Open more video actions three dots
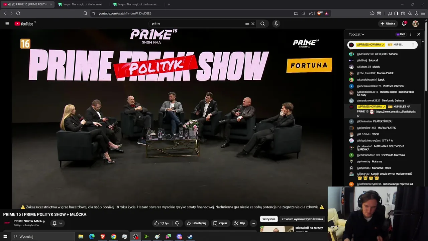The width and height of the screenshot is (428, 241). (x=253, y=223)
